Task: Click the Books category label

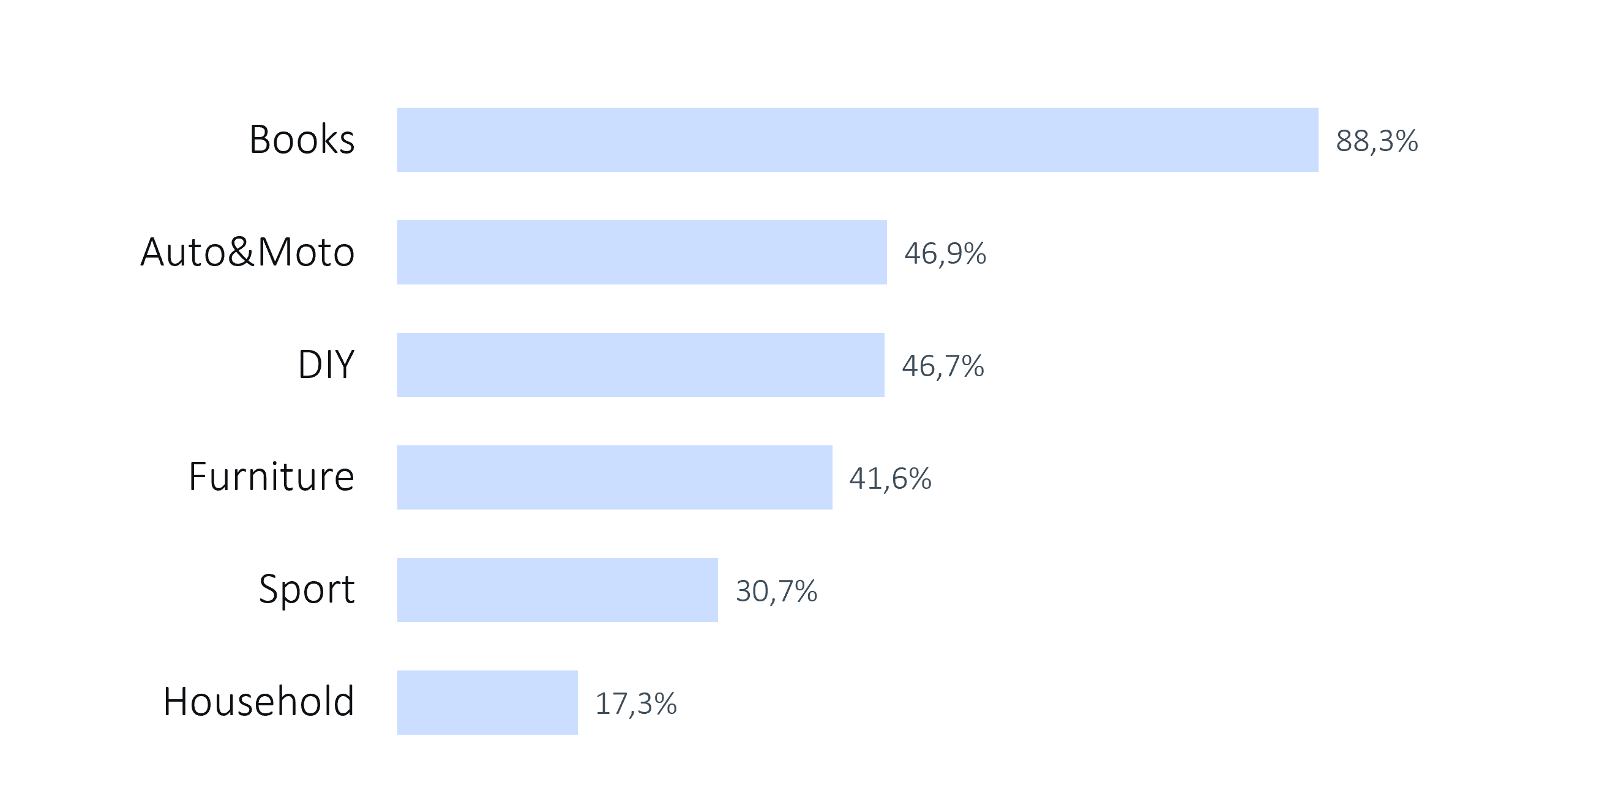Action: click(302, 140)
